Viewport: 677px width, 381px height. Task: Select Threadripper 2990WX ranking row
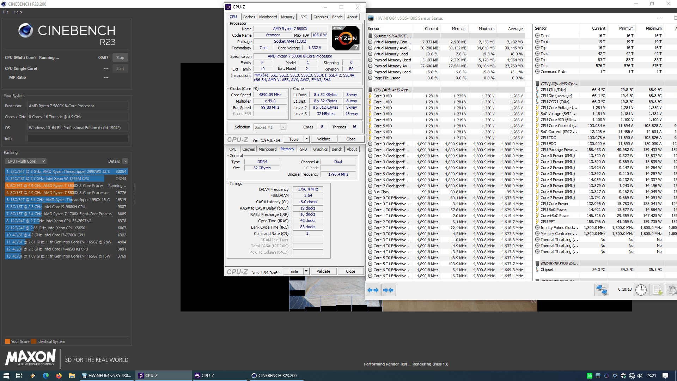tap(66, 171)
